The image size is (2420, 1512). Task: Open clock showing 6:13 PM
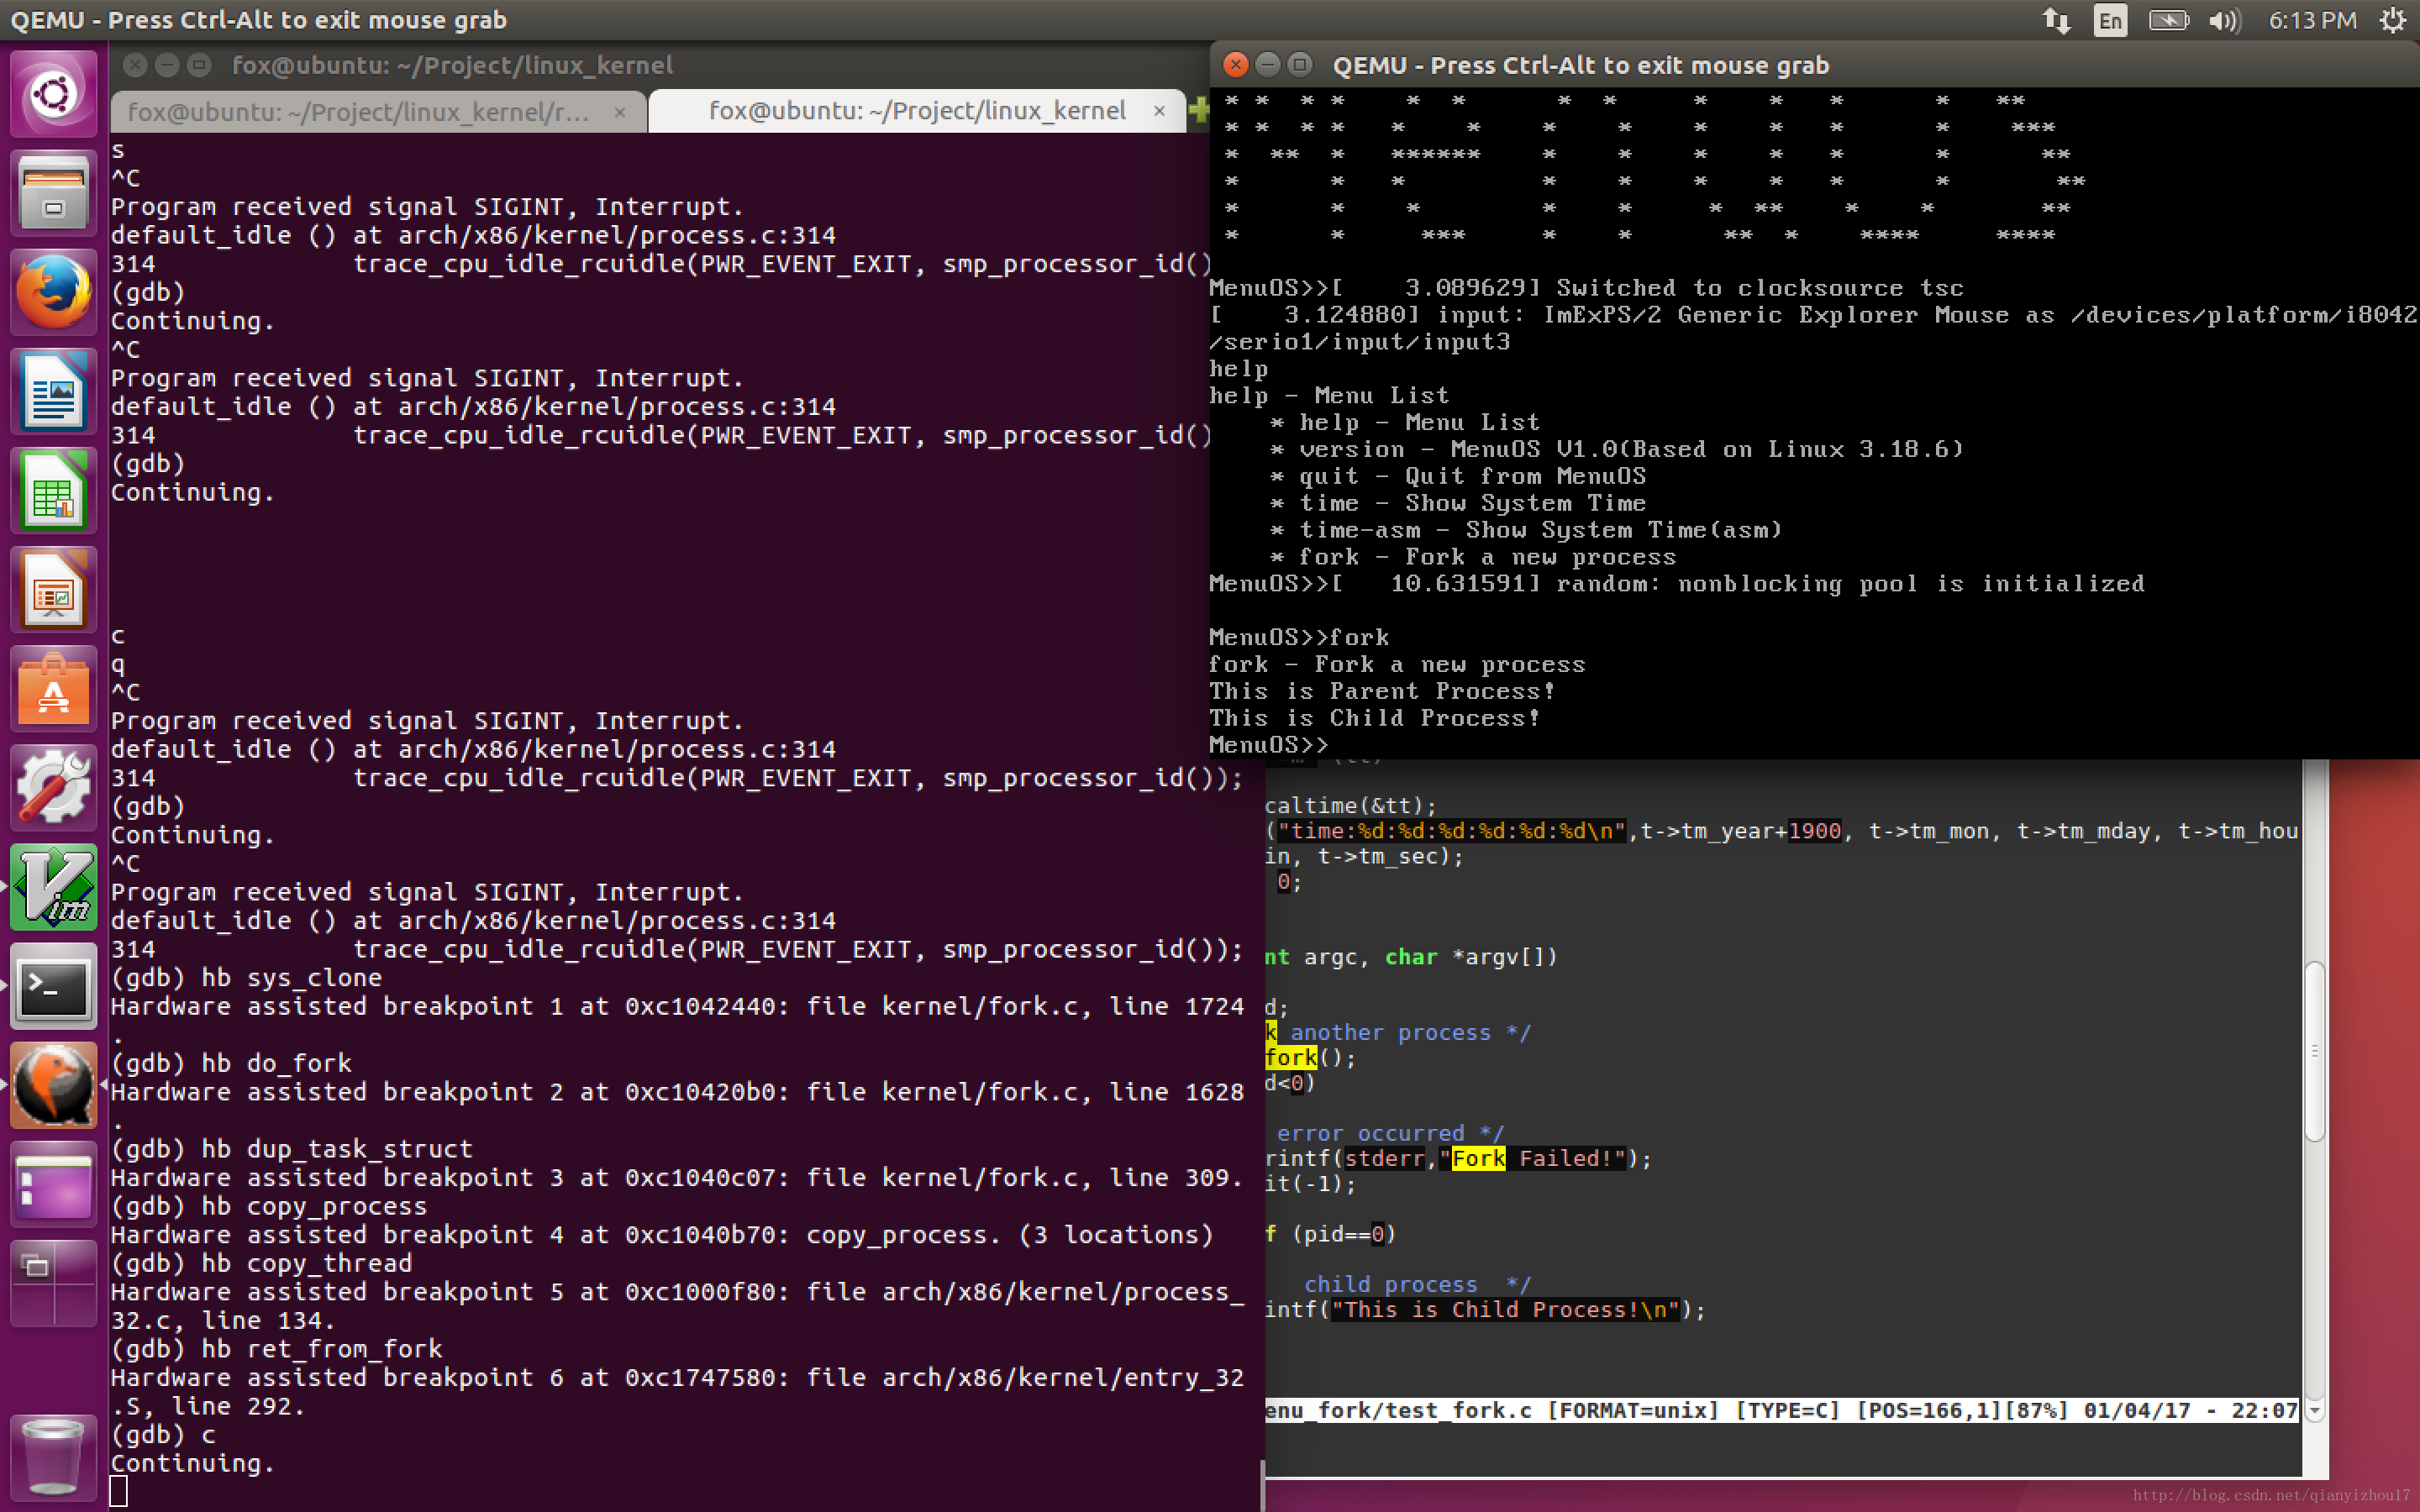[2312, 20]
